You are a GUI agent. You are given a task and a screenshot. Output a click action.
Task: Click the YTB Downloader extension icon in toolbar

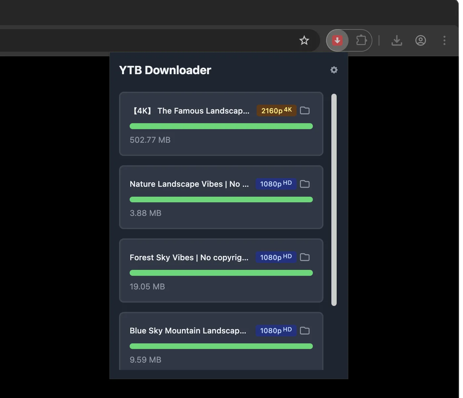click(337, 40)
